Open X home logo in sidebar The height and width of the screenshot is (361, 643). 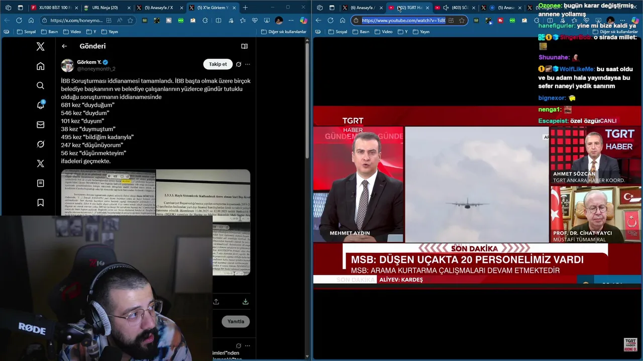(41, 46)
